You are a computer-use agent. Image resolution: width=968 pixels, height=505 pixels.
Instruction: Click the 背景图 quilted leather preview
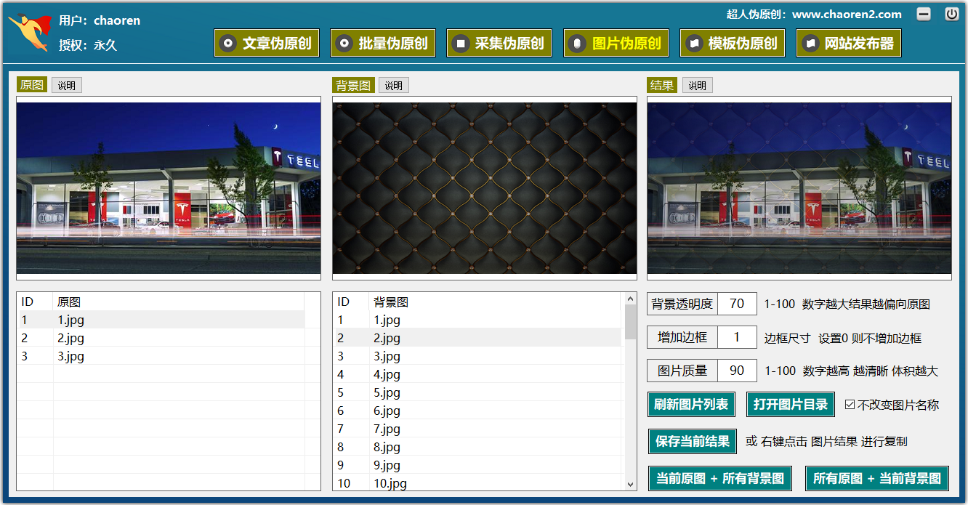coord(485,188)
